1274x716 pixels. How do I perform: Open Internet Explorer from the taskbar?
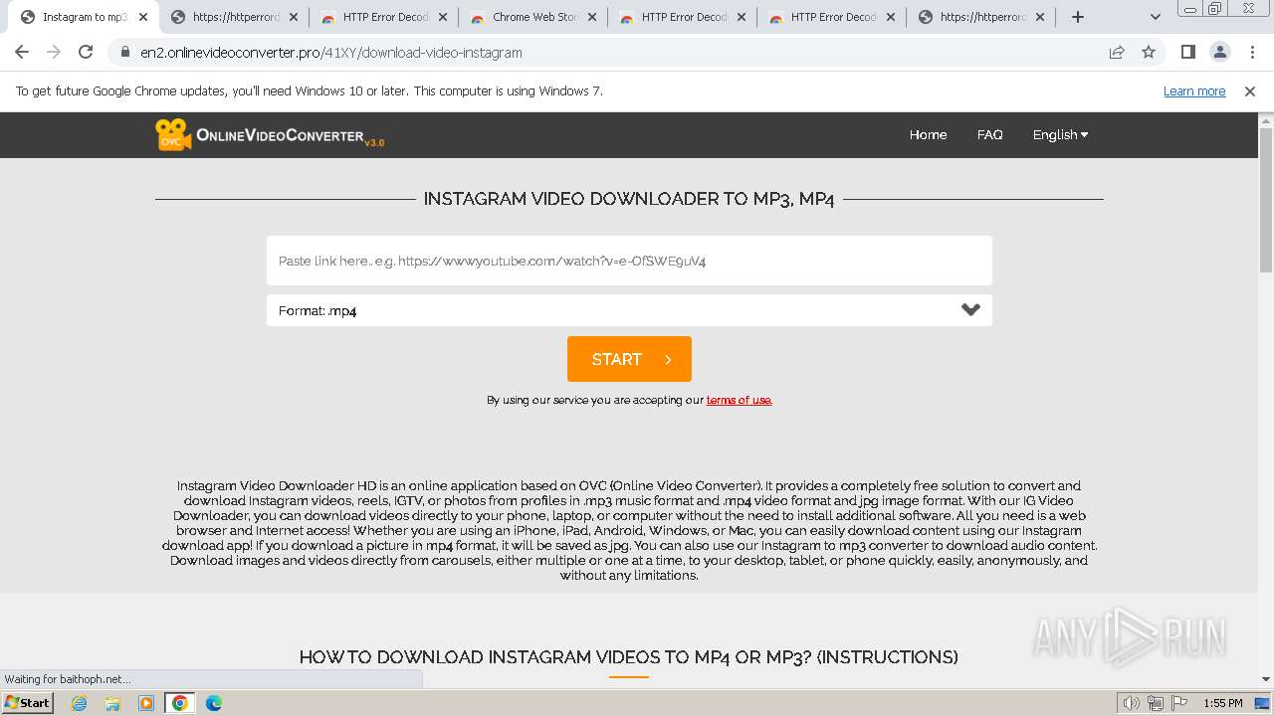click(x=79, y=703)
